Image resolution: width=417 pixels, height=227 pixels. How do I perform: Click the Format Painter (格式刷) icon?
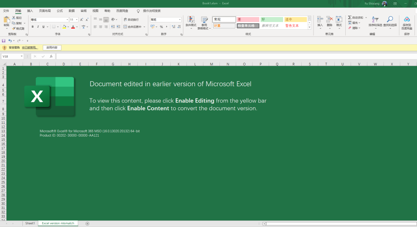(x=14, y=28)
